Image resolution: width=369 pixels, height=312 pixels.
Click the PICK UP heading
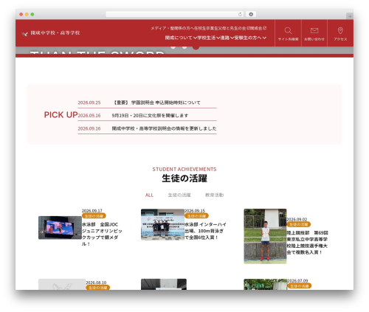coord(61,115)
